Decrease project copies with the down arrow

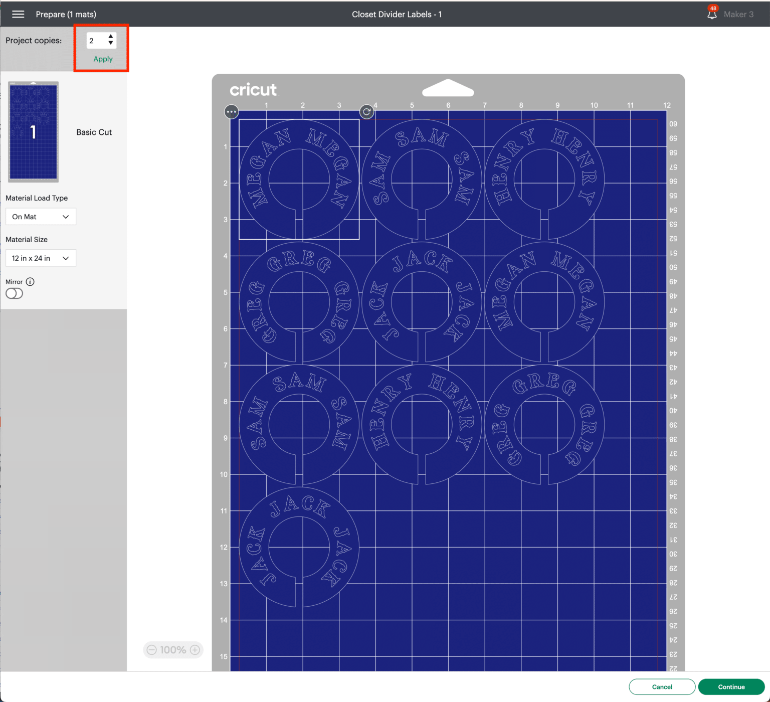[x=111, y=44]
